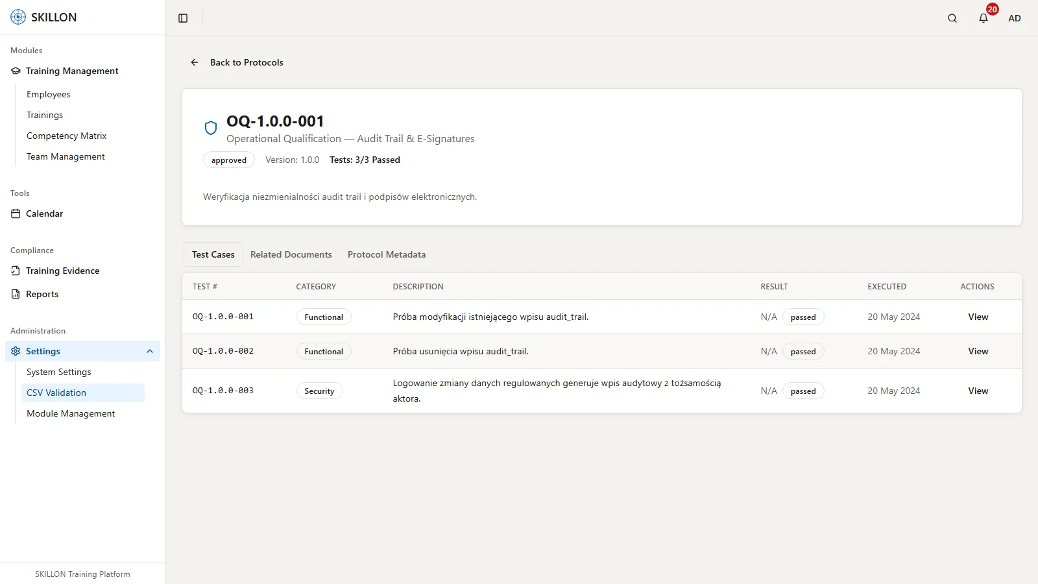Open Trainings in sidebar
Viewport: 1038px width, 584px height.
tap(45, 115)
